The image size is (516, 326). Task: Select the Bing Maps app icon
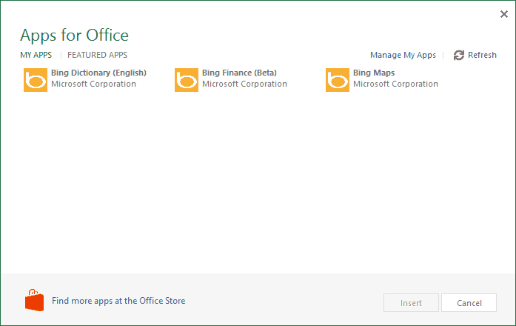[x=338, y=80]
